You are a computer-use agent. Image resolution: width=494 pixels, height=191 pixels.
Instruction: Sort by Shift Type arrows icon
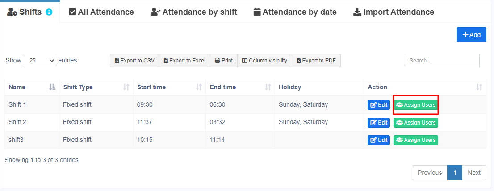tap(126, 87)
